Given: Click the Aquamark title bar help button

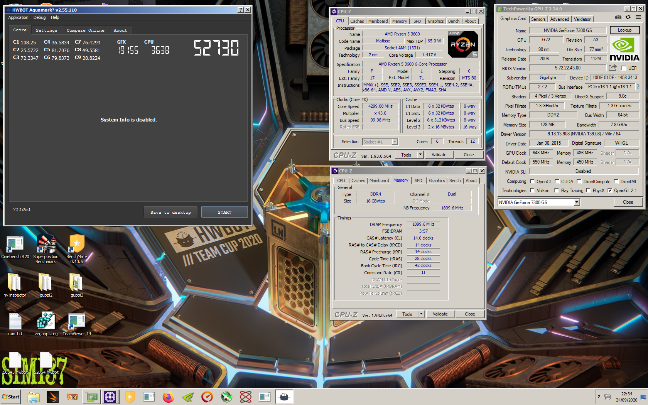Looking at the screenshot, I should tap(241, 10).
